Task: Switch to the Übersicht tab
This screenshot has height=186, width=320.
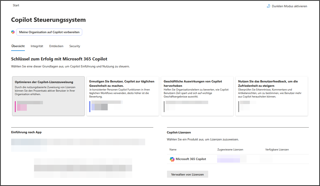Action: tap(18, 46)
